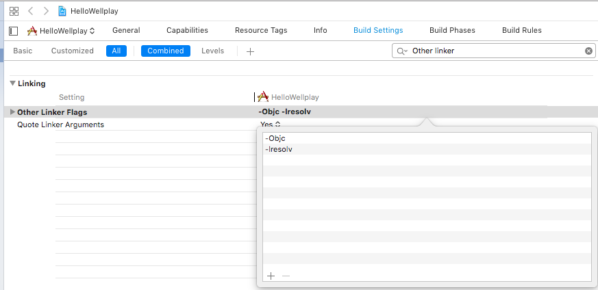This screenshot has width=598, height=290.
Task: Clear the search field with the x icon
Action: pos(588,51)
